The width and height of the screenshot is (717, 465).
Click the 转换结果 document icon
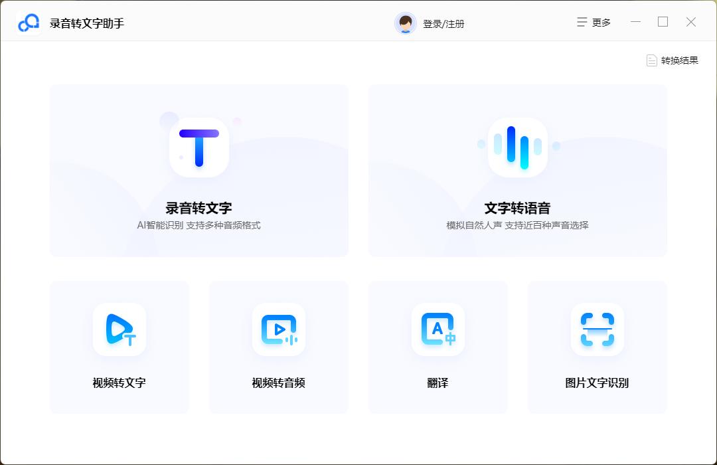pyautogui.click(x=651, y=60)
